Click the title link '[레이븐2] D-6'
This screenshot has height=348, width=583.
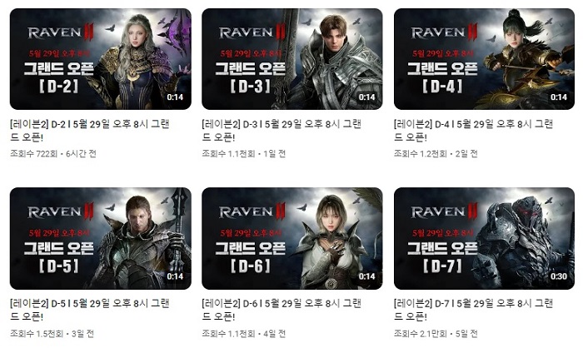[x=282, y=310]
